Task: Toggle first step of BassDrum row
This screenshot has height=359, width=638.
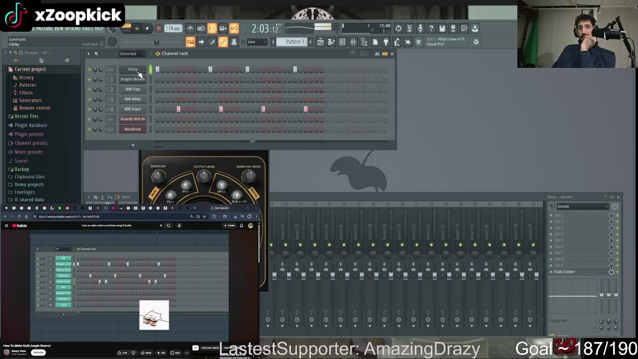Action: click(158, 129)
